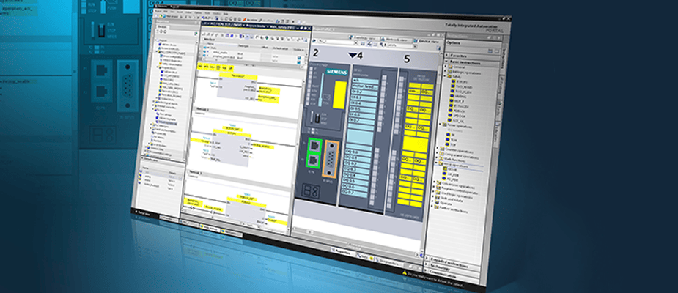The height and width of the screenshot is (293, 678).
Task: Select the ESTOP1 safety instruction icon
Action: click(453, 82)
